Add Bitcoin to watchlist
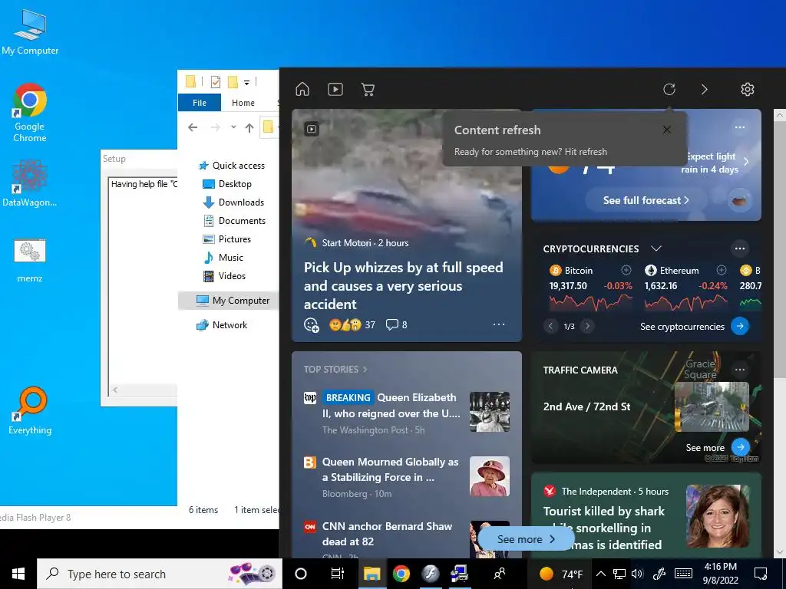Image resolution: width=786 pixels, height=589 pixels. click(x=626, y=271)
